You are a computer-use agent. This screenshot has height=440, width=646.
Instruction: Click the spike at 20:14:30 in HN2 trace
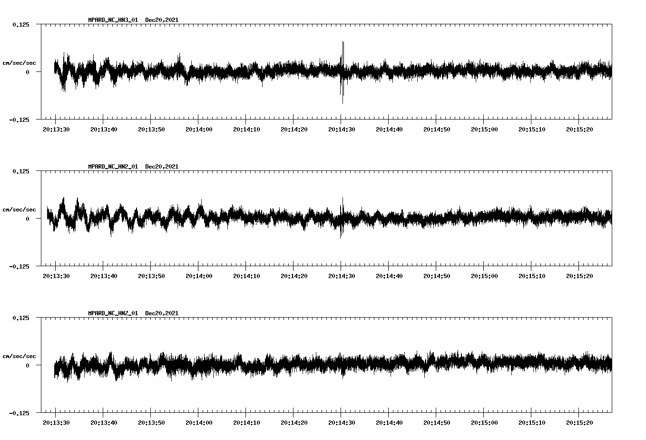[342, 218]
